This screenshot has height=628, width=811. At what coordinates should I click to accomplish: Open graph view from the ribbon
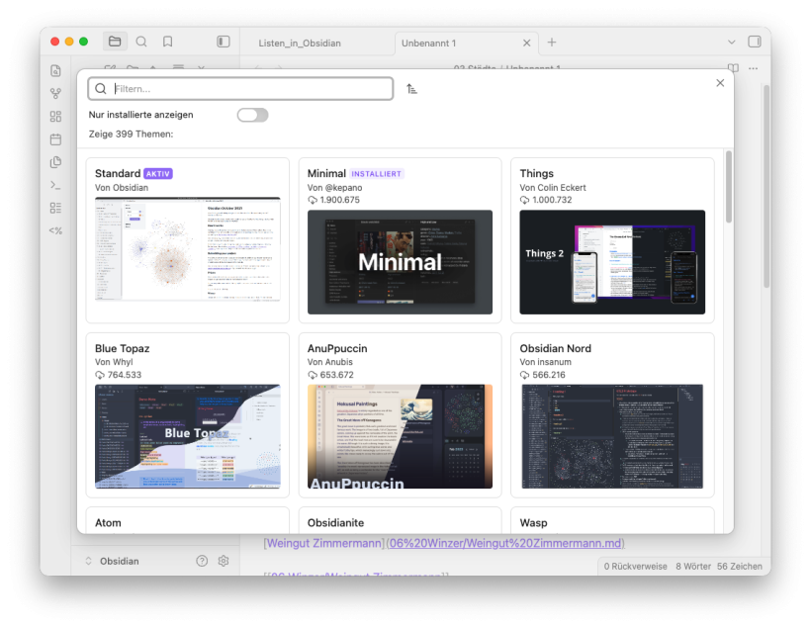coord(55,94)
